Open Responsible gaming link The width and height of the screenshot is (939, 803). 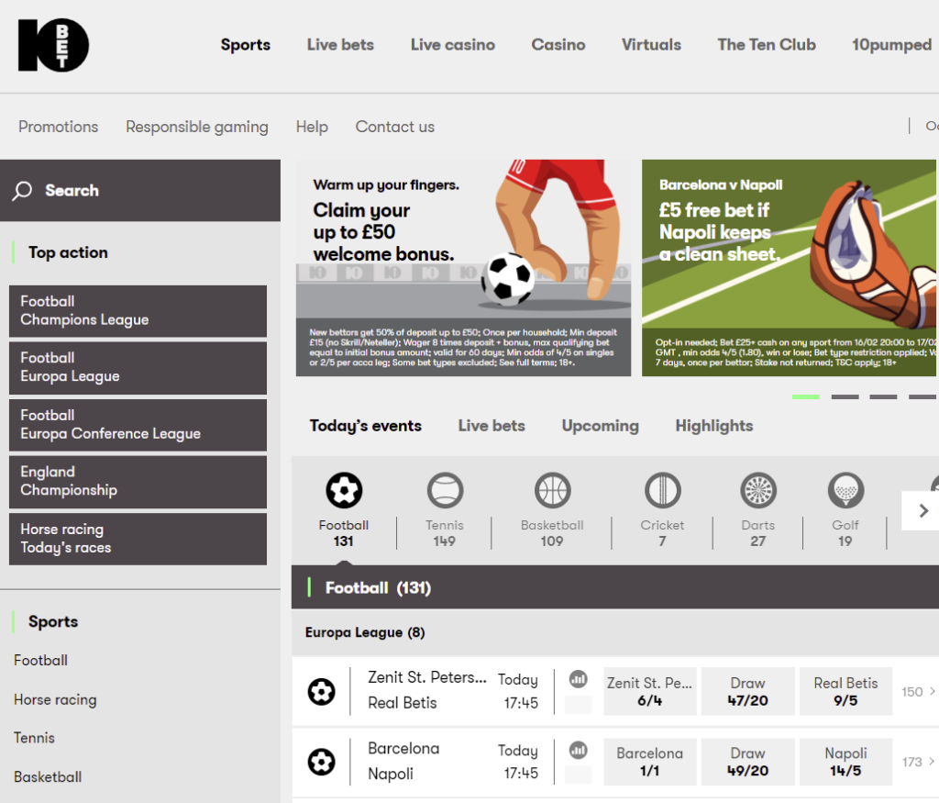197,127
